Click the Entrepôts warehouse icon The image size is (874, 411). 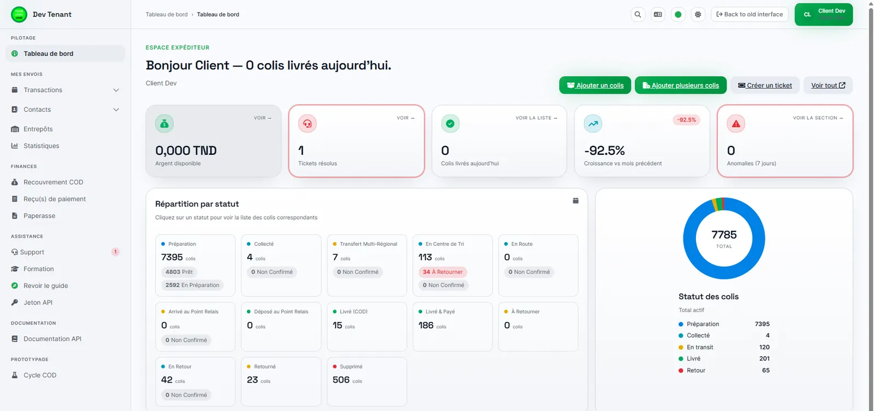(15, 129)
